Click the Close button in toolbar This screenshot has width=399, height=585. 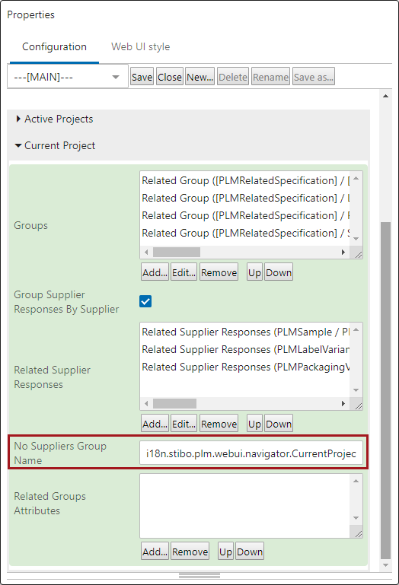tap(170, 77)
